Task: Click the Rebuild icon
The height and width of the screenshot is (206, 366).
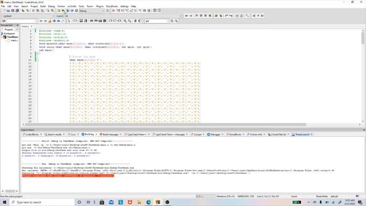Action: tap(72, 11)
